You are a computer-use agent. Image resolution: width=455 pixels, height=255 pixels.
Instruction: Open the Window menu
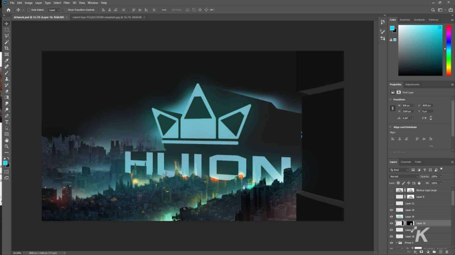(x=93, y=3)
